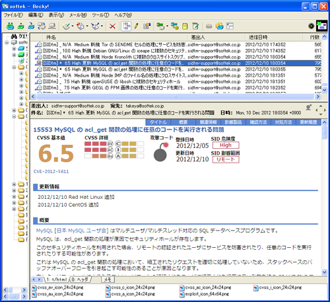The height and width of the screenshot is (302, 330).
Task: Click the grayed-out printer icon
Action: (209, 26)
